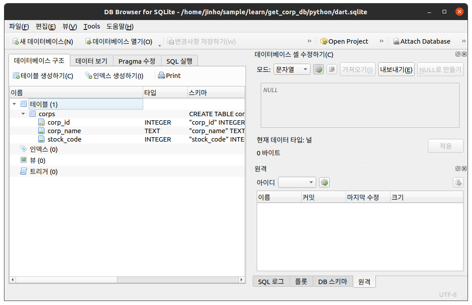
Task: Select the 데이터베이스 구조 tab
Action: point(39,61)
